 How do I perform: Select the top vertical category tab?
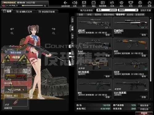72,20
